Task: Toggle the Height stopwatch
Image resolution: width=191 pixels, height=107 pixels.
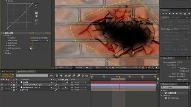Action: point(9,45)
